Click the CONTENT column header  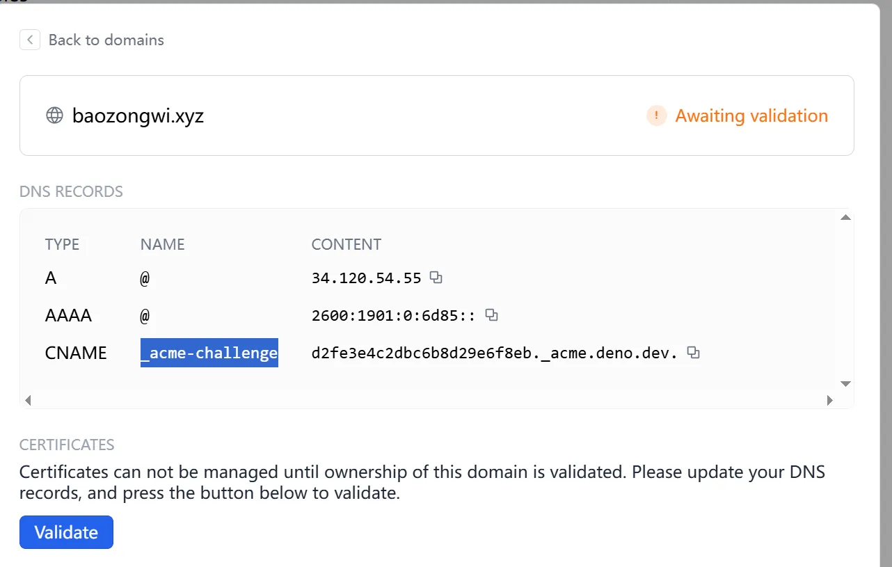coord(346,244)
